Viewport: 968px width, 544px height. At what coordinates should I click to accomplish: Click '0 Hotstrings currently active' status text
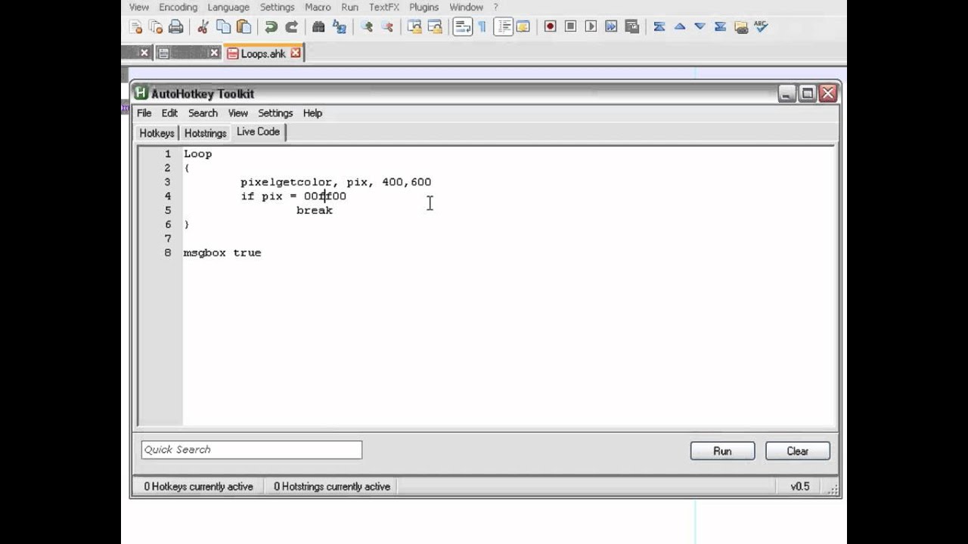coord(332,487)
